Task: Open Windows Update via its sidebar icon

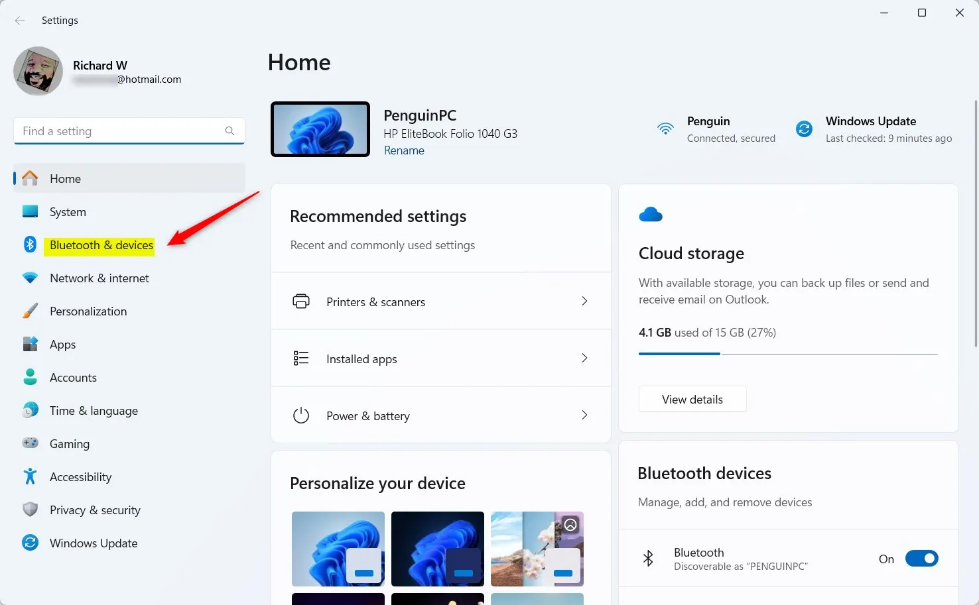Action: [31, 543]
